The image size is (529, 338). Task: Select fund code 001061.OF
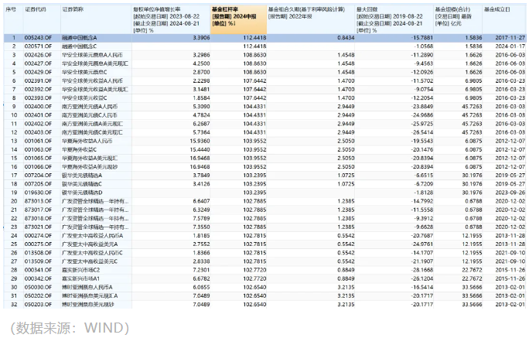(38, 141)
